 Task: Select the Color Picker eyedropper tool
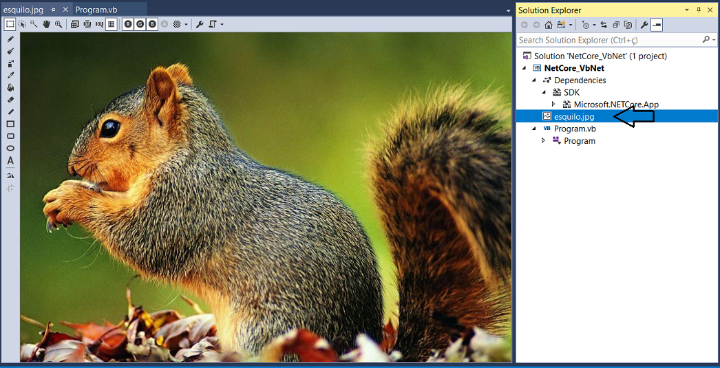[10, 75]
